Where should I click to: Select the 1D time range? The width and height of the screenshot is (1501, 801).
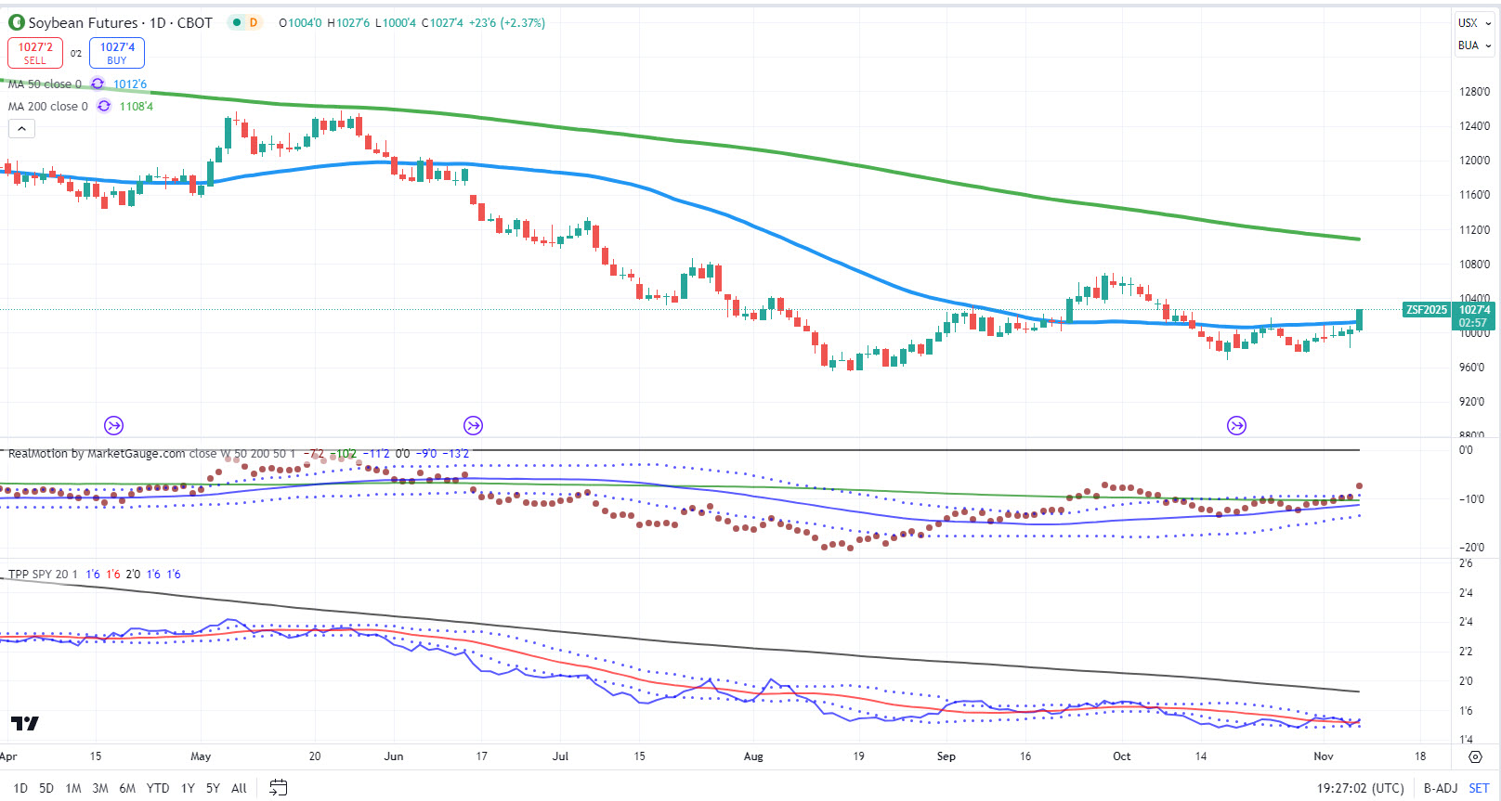coord(20,788)
